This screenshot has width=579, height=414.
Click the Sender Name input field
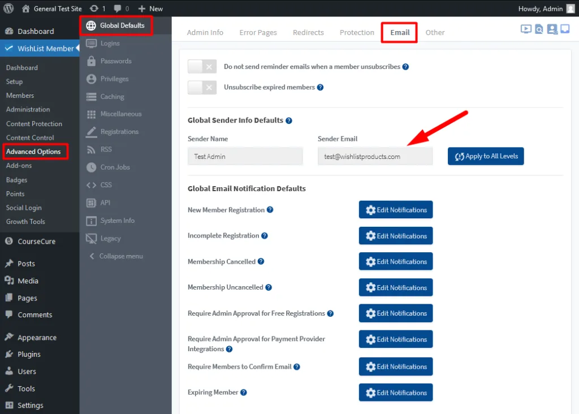tap(245, 156)
